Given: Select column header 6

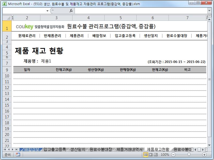Looking at the screenshot, I should 153,18.
